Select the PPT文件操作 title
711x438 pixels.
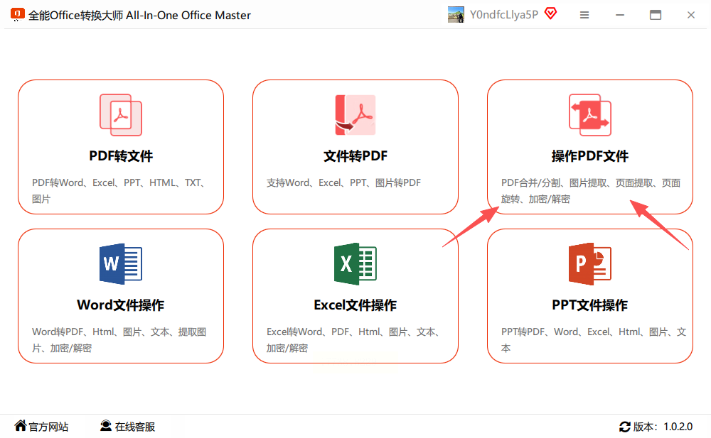(x=590, y=305)
